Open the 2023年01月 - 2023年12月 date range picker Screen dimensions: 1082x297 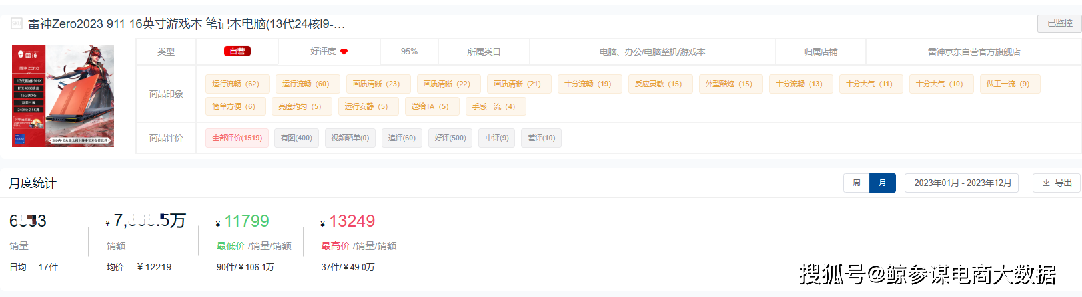pyautogui.click(x=961, y=183)
